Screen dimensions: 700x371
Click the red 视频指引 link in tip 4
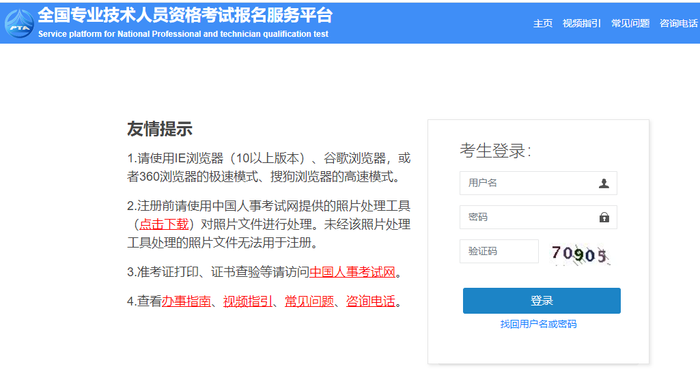(248, 301)
